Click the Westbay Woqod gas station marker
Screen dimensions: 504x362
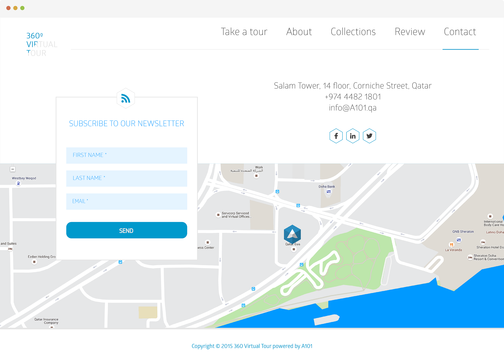coord(18,183)
